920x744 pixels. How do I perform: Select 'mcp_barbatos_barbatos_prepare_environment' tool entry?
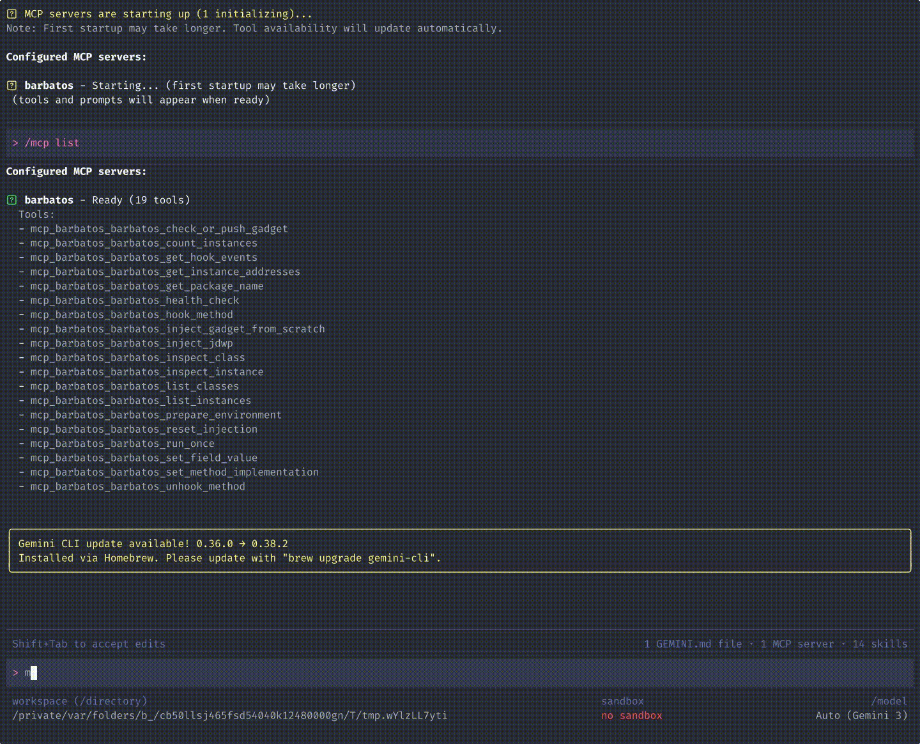(x=156, y=415)
